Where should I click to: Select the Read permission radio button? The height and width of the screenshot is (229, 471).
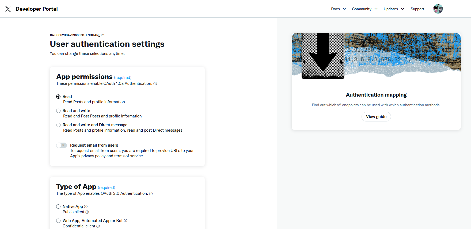[58, 97]
